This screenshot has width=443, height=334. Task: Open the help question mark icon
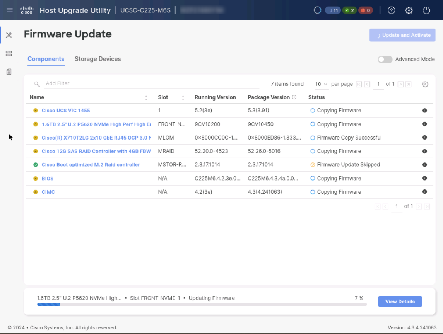391,10
